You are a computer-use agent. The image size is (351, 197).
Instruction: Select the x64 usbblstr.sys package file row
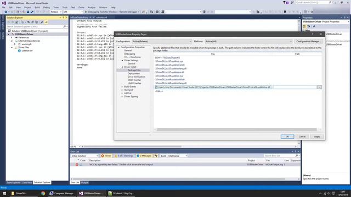pyautogui.click(x=169, y=76)
